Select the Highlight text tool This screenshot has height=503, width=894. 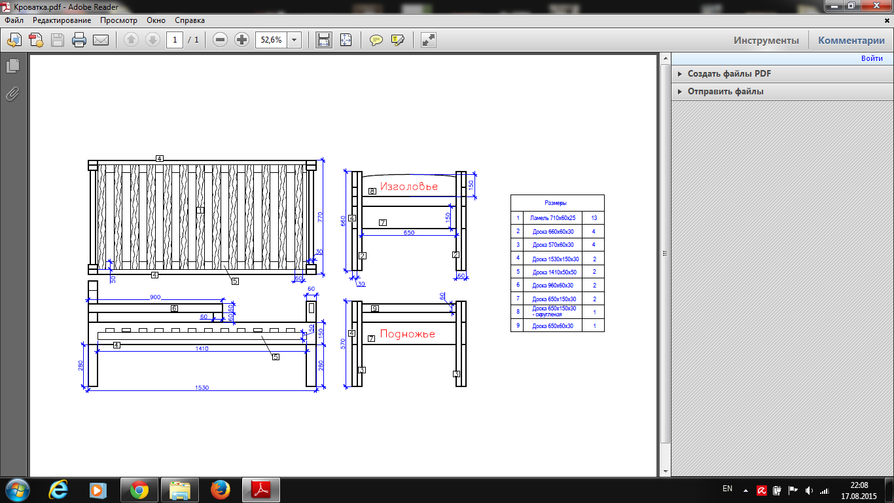(398, 40)
